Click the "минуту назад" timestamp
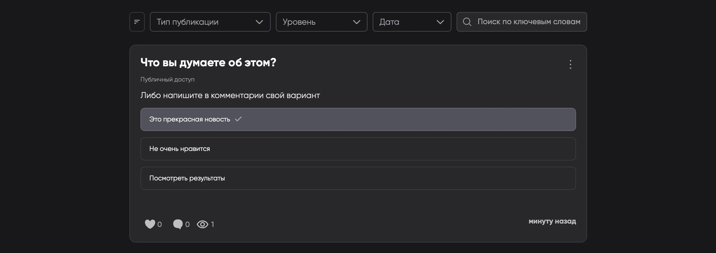716x253 pixels. coord(552,221)
